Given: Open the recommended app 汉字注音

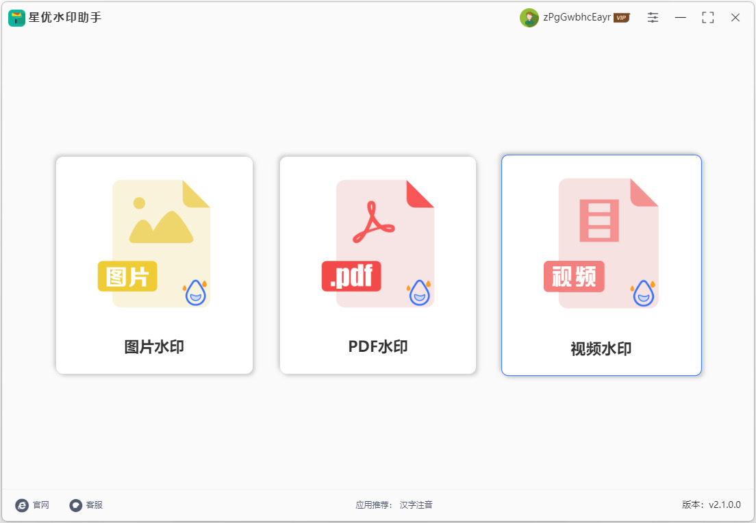Looking at the screenshot, I should 416,505.
